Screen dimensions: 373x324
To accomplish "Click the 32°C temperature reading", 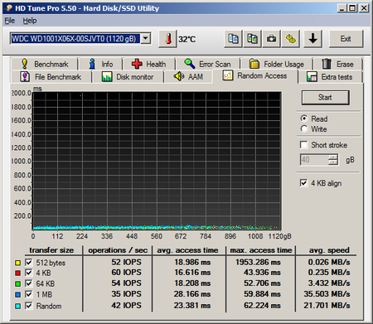I will click(x=187, y=39).
